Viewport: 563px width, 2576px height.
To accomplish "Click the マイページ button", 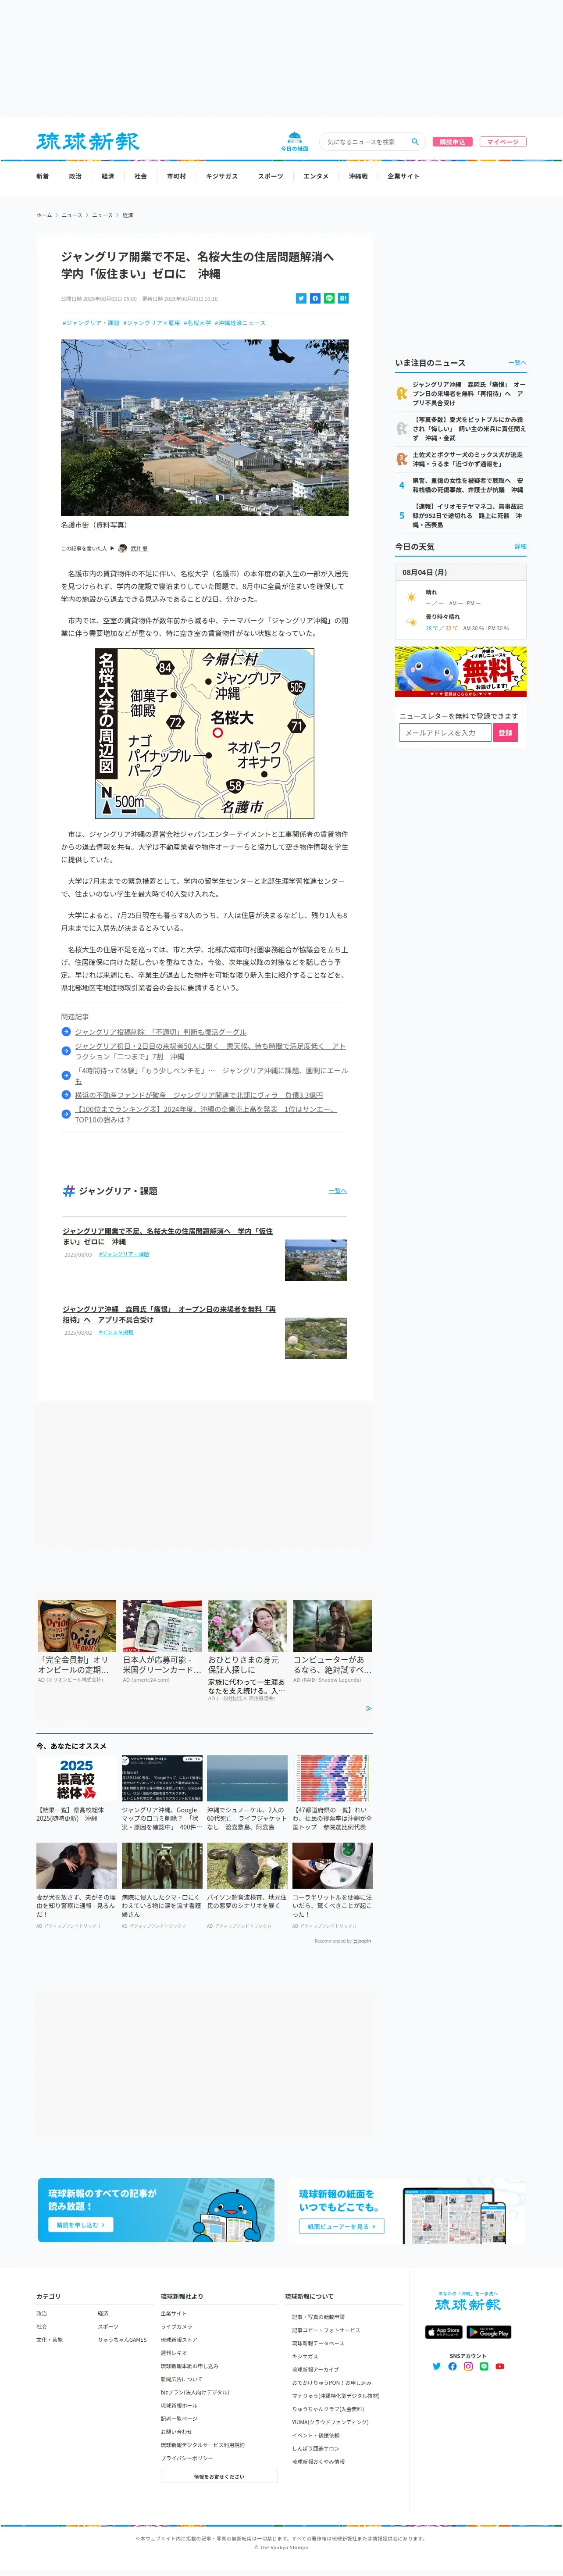I will 502,142.
